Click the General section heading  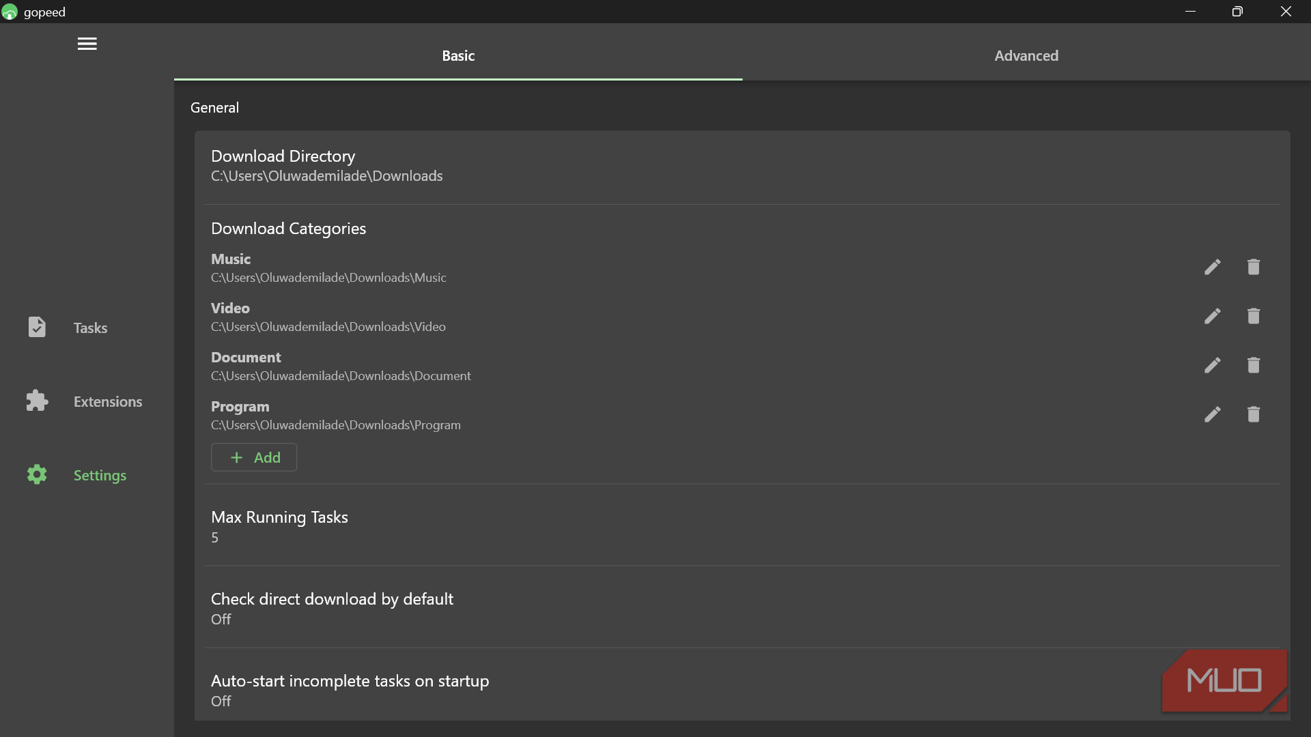tap(214, 108)
